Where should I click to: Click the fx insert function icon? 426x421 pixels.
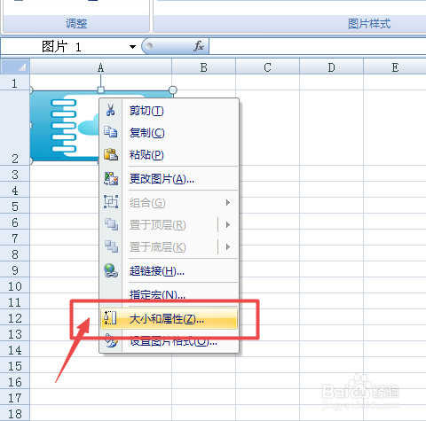[199, 46]
